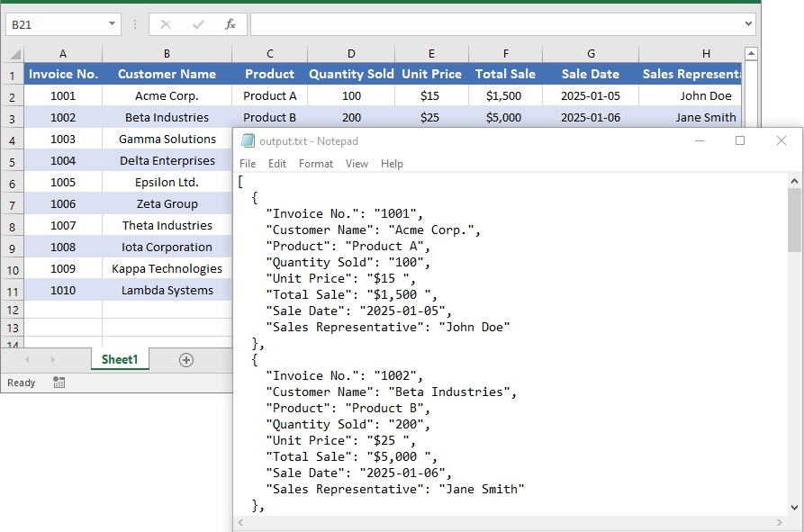This screenshot has height=532, width=804.
Task: Click the previous sheet navigation arrow
Action: pyautogui.click(x=27, y=358)
